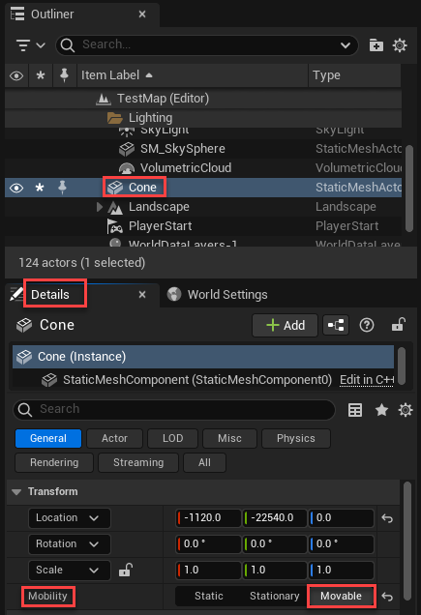421x615 pixels.
Task: Switch to the Details tab
Action: (50, 295)
